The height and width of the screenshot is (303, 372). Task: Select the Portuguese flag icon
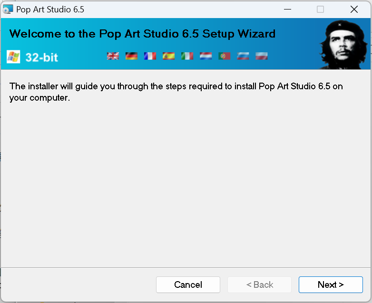(224, 56)
